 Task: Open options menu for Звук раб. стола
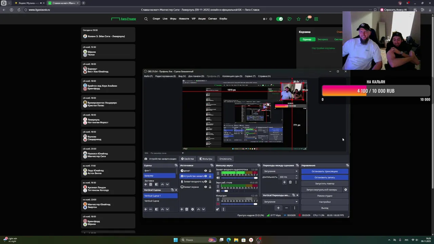(218, 186)
